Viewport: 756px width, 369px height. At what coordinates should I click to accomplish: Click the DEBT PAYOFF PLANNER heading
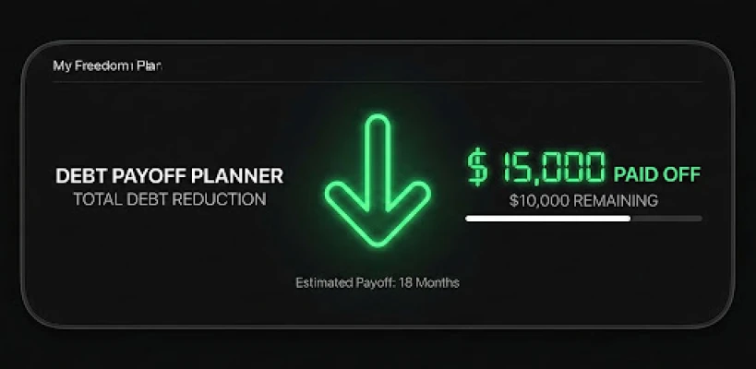click(170, 176)
